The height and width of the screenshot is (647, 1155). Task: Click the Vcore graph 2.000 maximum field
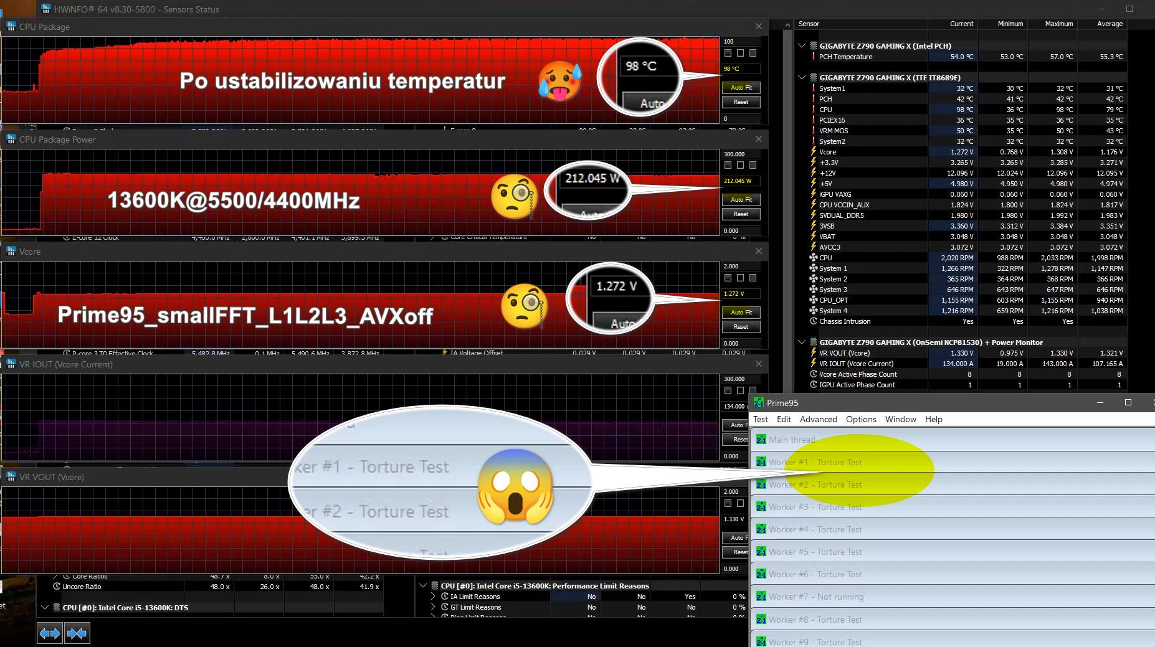click(741, 267)
